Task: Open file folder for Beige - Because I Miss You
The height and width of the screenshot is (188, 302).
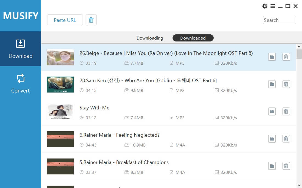Action: [x=272, y=57]
